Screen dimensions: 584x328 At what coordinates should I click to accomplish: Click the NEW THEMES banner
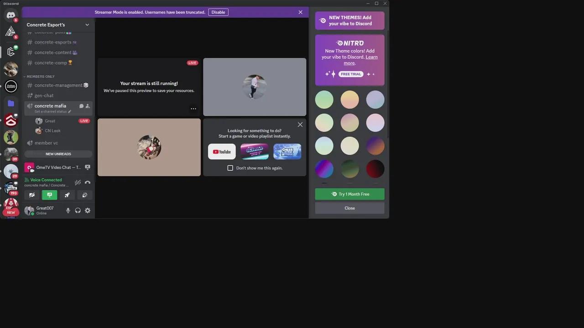349,20
